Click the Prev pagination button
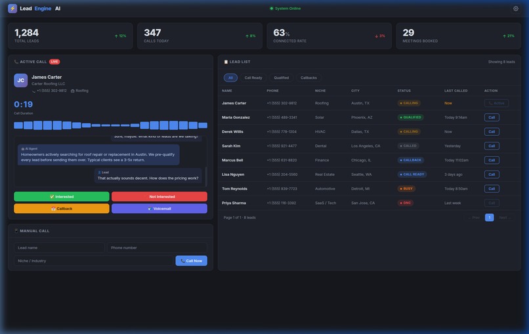 474,218
